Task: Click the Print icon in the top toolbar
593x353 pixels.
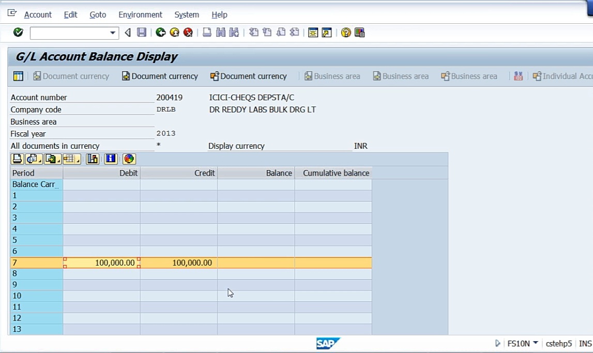Action: (x=207, y=33)
